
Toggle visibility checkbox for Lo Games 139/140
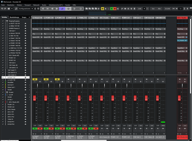point(3,33)
